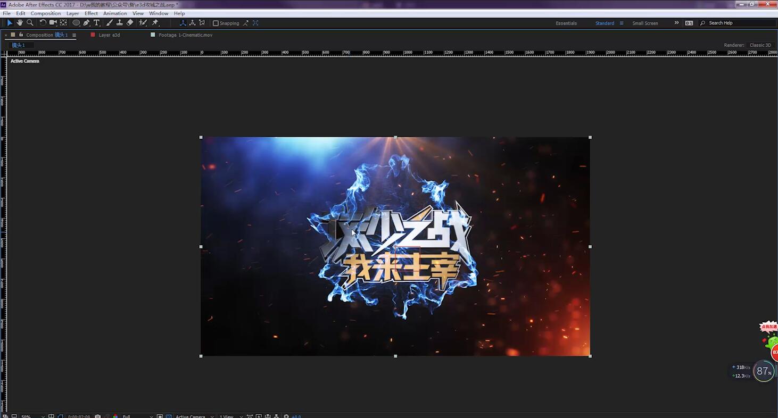778x418 pixels.
Task: Toggle the Composition viewer lock
Action: coord(21,35)
